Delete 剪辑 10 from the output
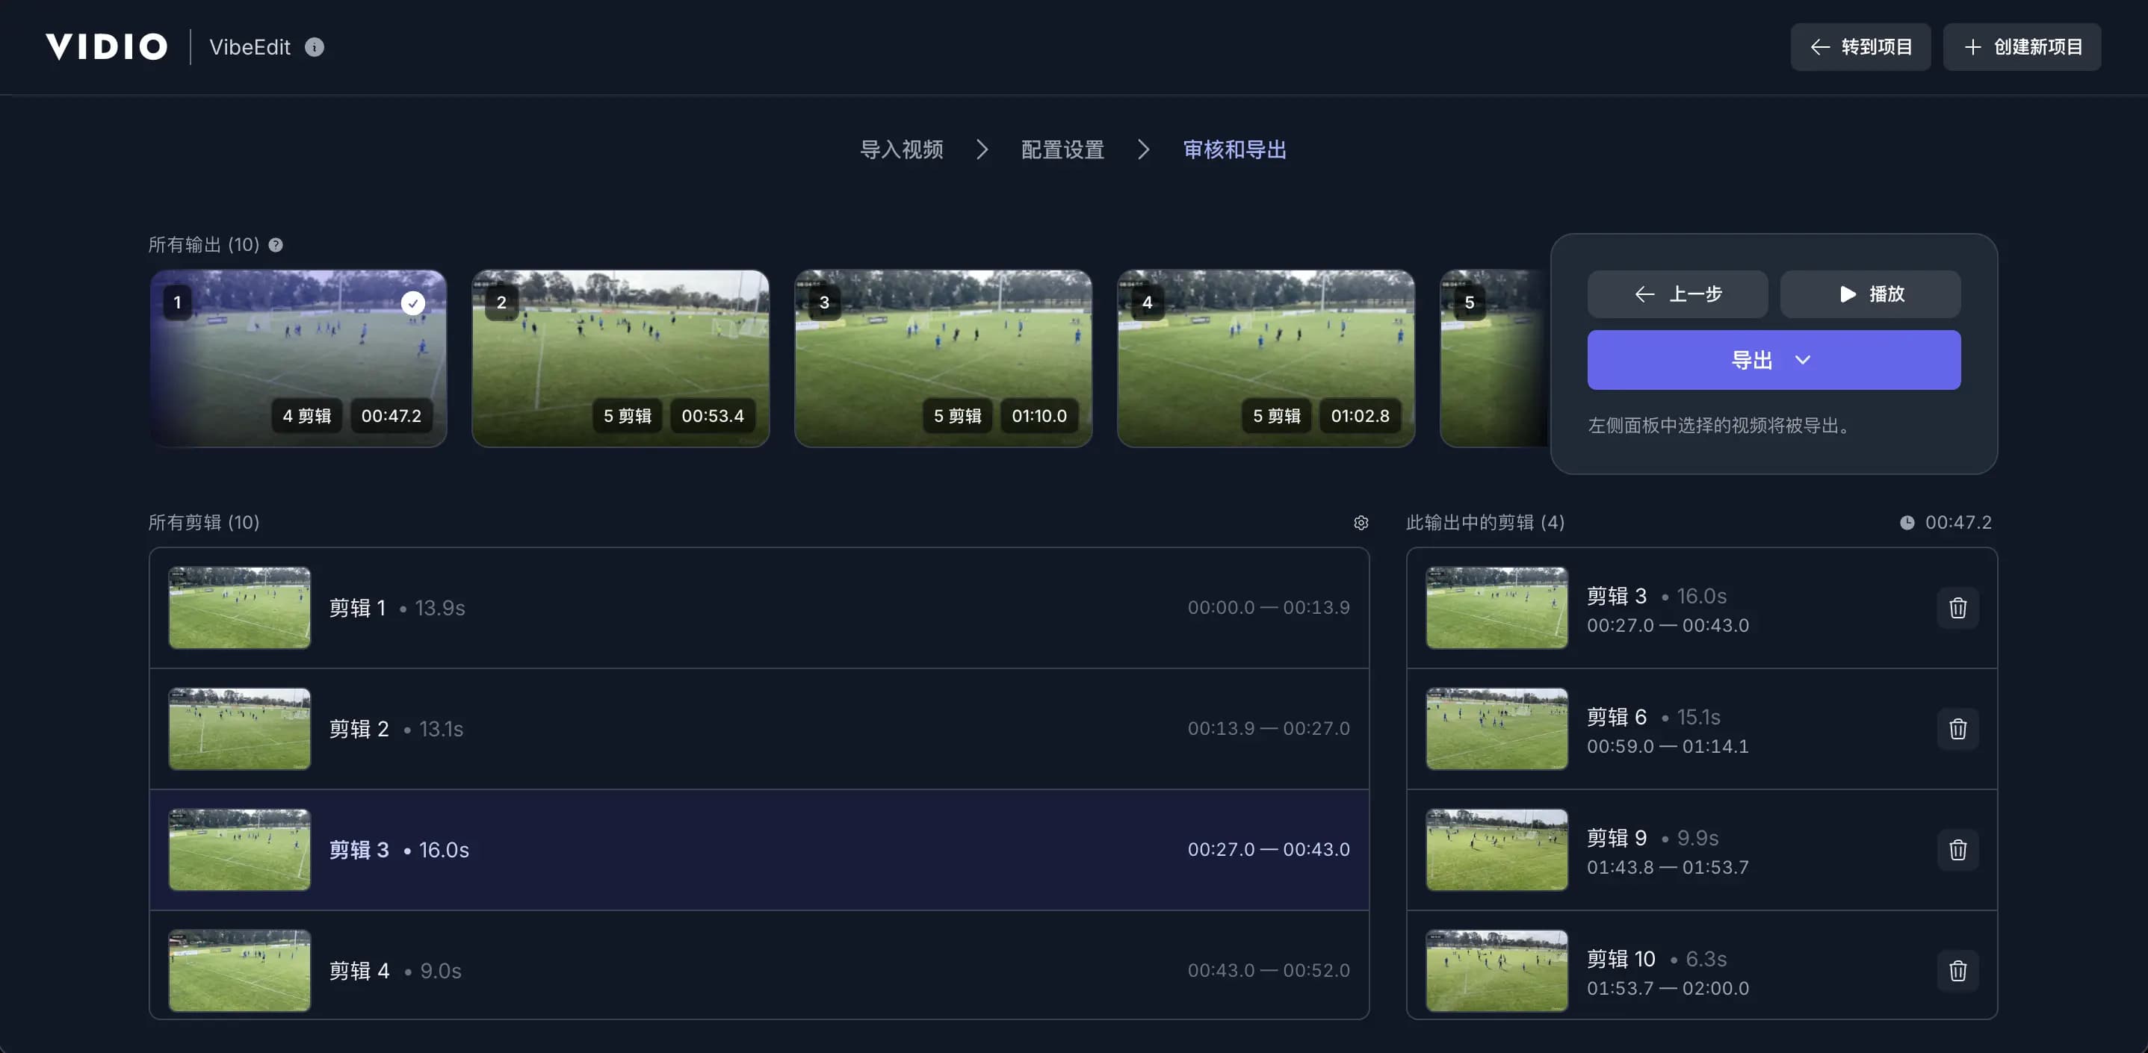This screenshot has height=1053, width=2148. pyautogui.click(x=1958, y=970)
